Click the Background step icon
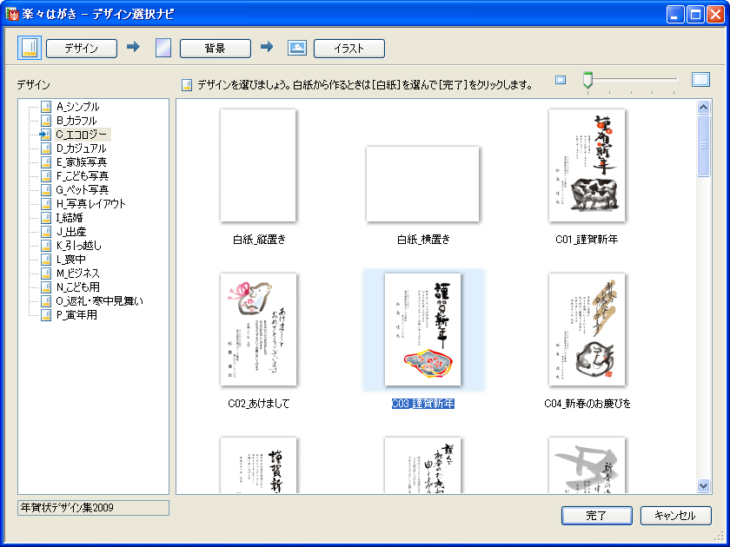This screenshot has width=730, height=547. click(x=163, y=48)
